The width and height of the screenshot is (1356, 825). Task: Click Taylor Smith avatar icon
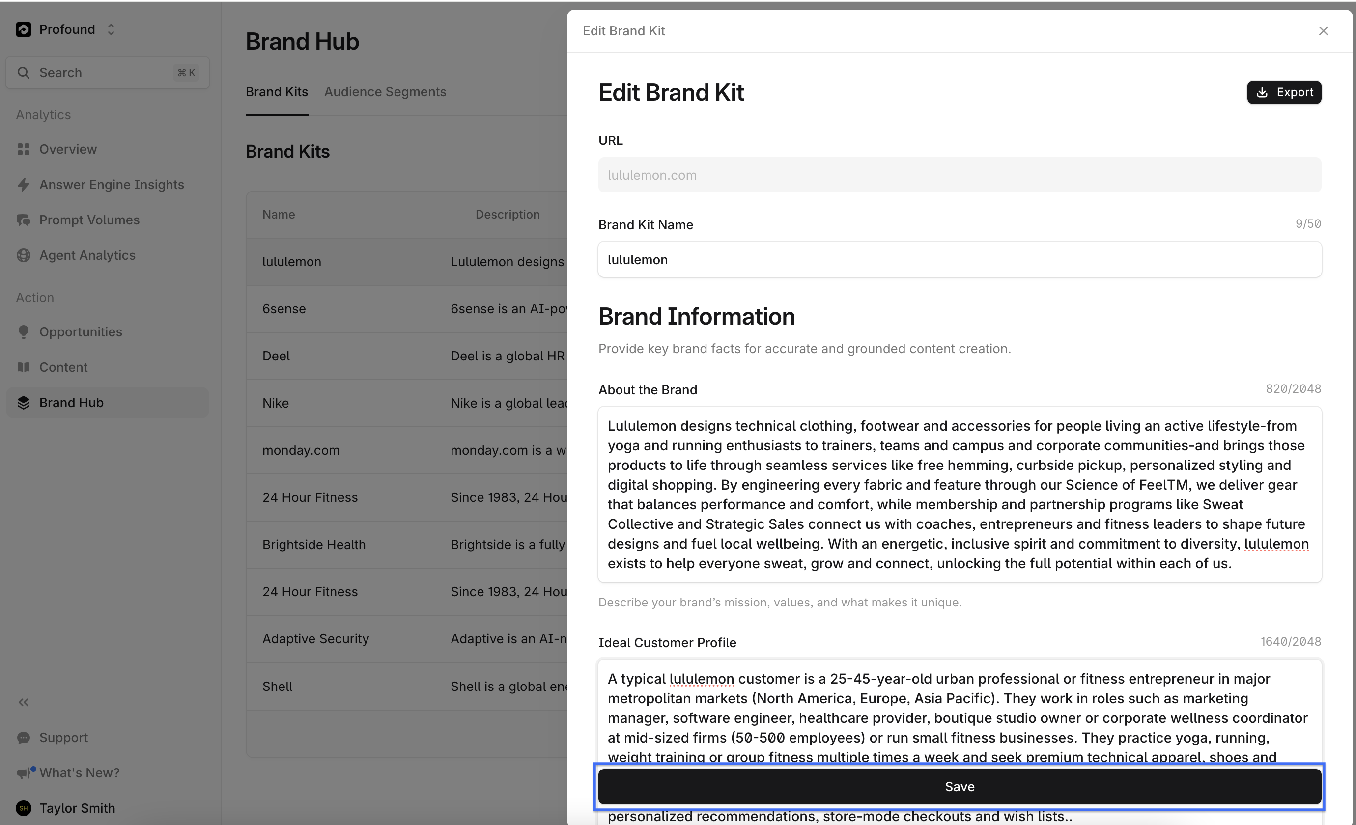[x=23, y=808]
